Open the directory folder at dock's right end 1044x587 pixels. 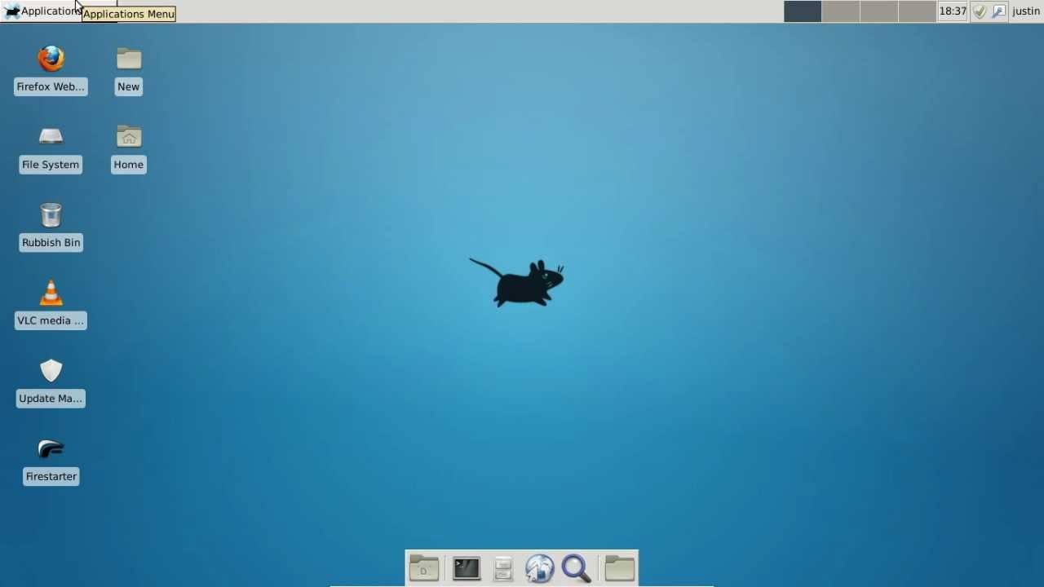619,567
